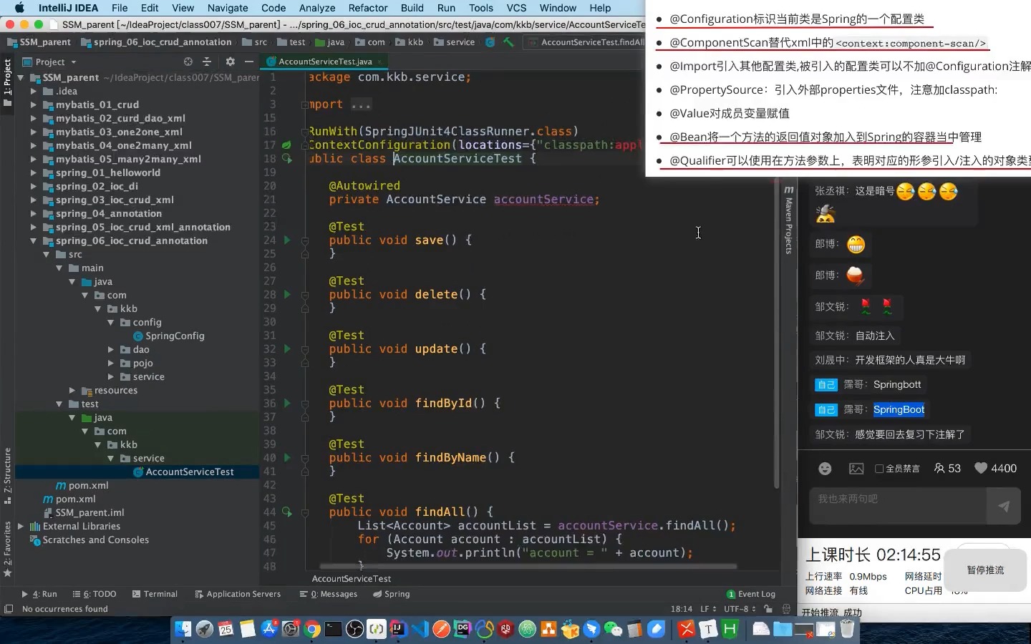Image resolution: width=1031 pixels, height=644 pixels.
Task: Open DataGrip from the Dock
Action: click(x=463, y=629)
